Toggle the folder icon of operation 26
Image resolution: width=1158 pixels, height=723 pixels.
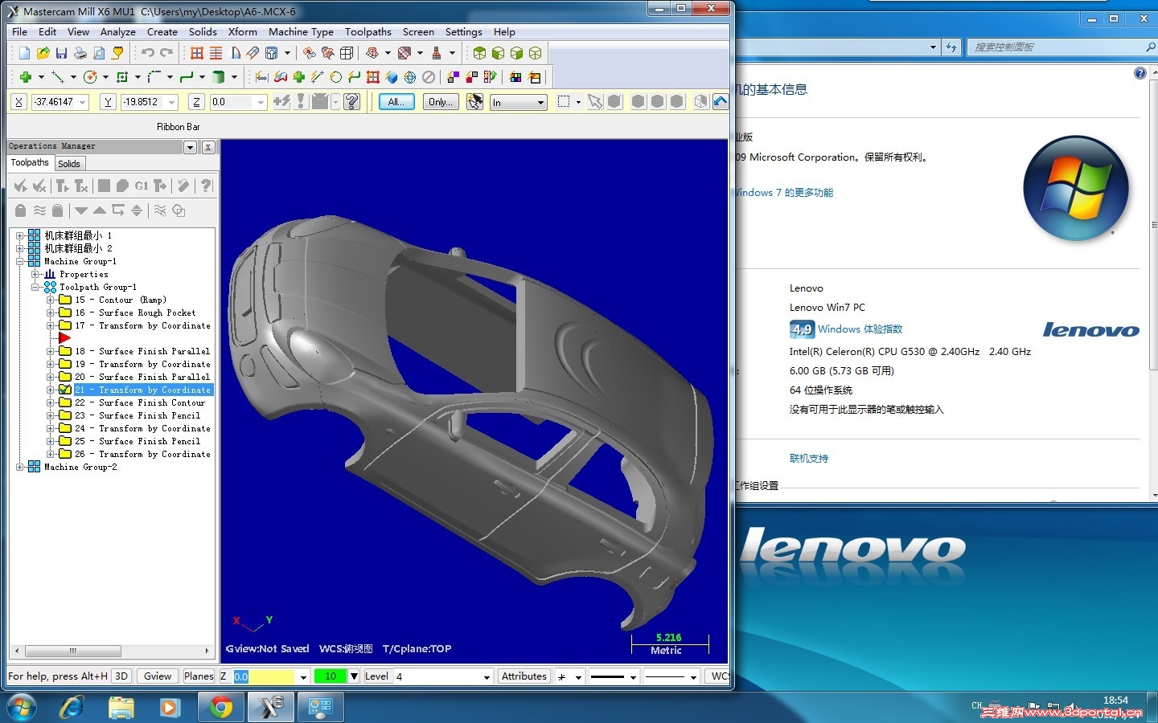coord(65,454)
